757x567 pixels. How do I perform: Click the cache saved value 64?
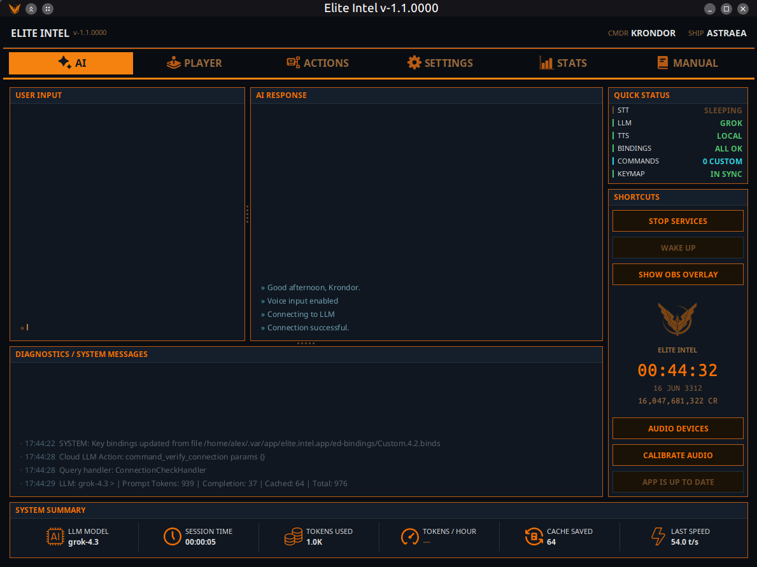(551, 542)
